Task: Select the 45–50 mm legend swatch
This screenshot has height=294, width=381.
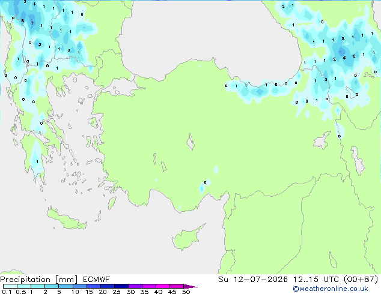Action: pos(177,286)
